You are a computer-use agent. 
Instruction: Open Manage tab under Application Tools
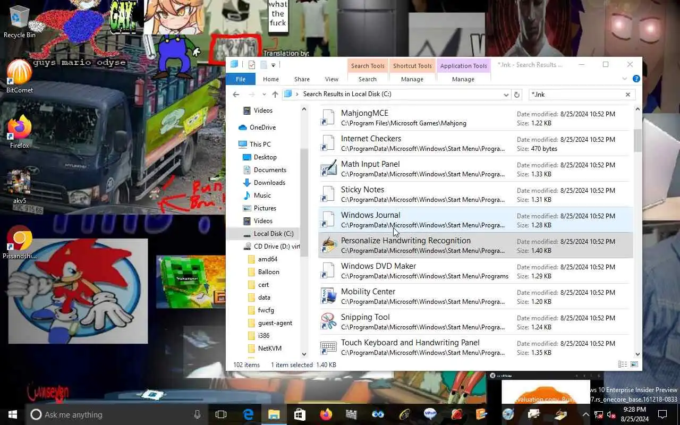pos(463,79)
